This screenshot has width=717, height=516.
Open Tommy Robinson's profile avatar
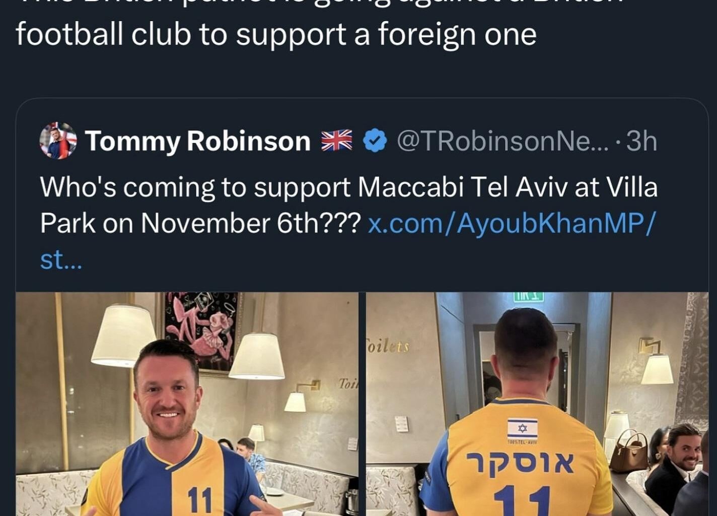58,141
